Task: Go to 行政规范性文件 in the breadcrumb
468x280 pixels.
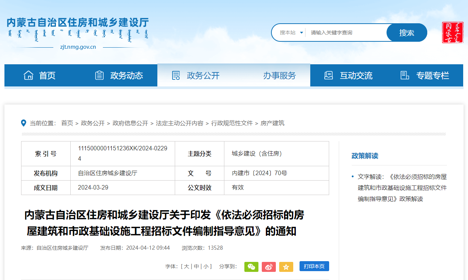Action: tap(232, 123)
